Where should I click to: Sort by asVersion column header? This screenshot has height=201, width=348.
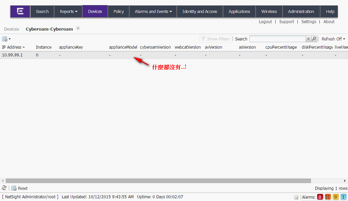[x=247, y=47]
